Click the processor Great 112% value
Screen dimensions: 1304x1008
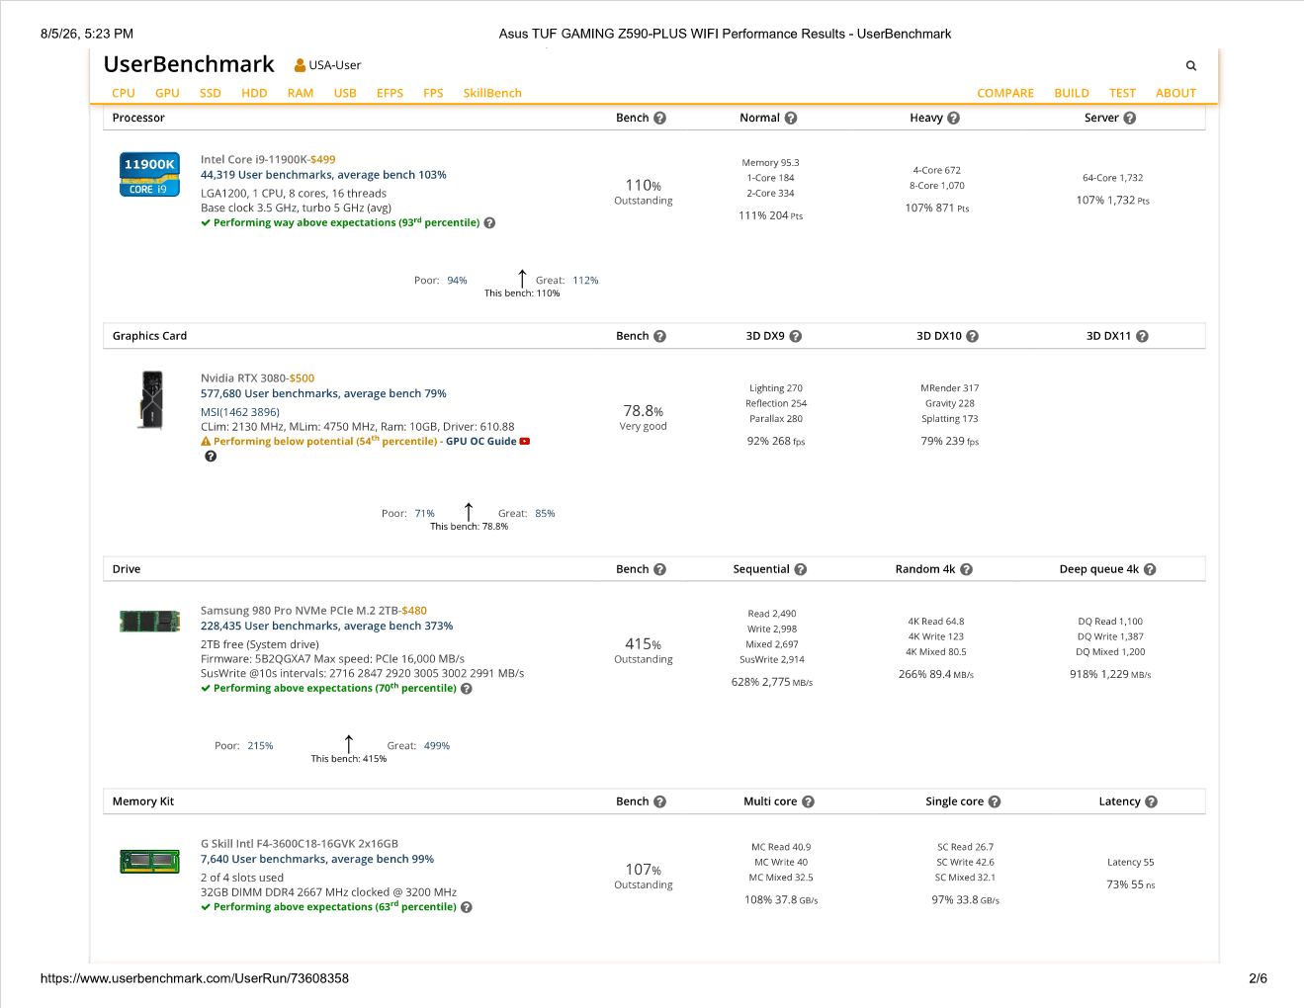point(585,281)
